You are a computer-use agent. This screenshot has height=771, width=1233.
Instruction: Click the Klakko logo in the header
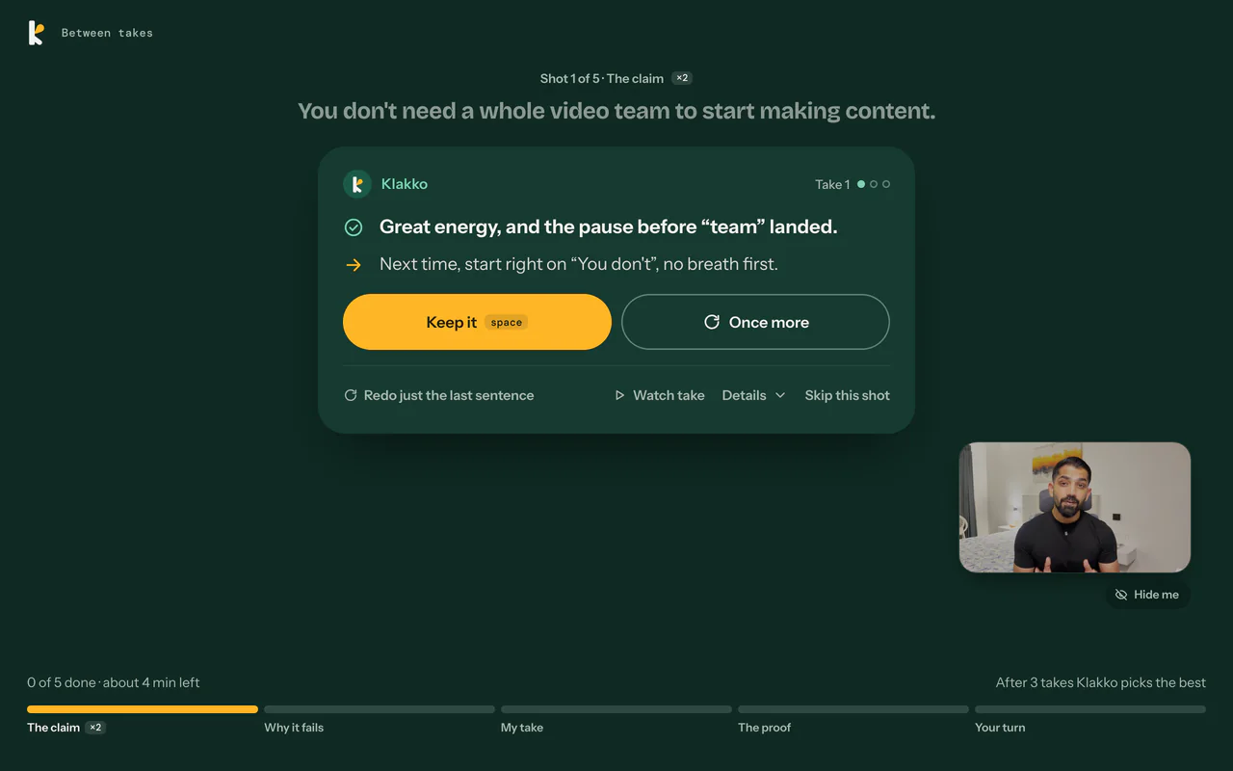click(x=36, y=33)
